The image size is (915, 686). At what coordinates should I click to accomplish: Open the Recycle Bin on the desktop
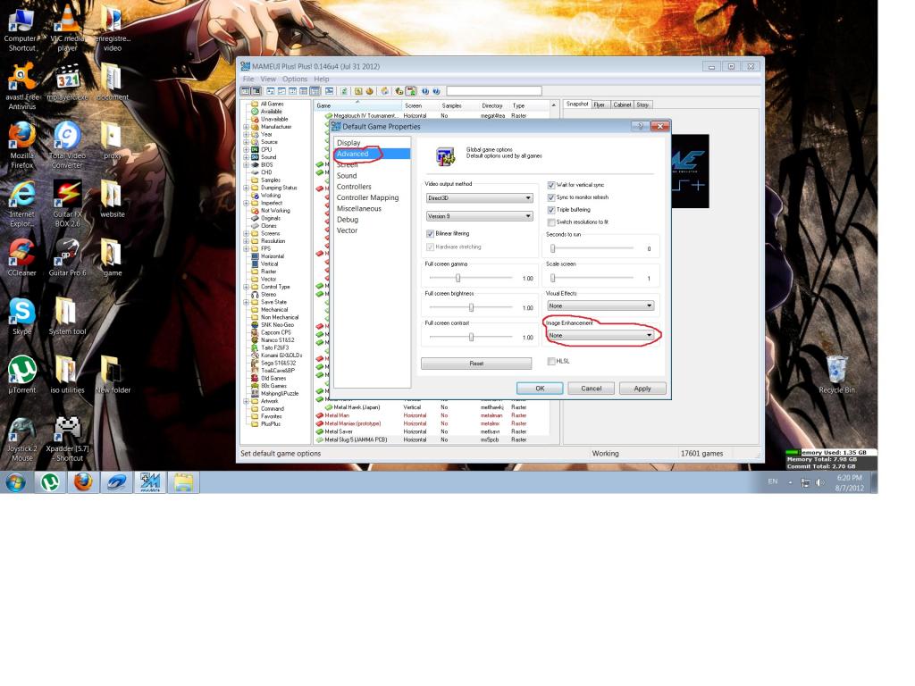pos(836,374)
